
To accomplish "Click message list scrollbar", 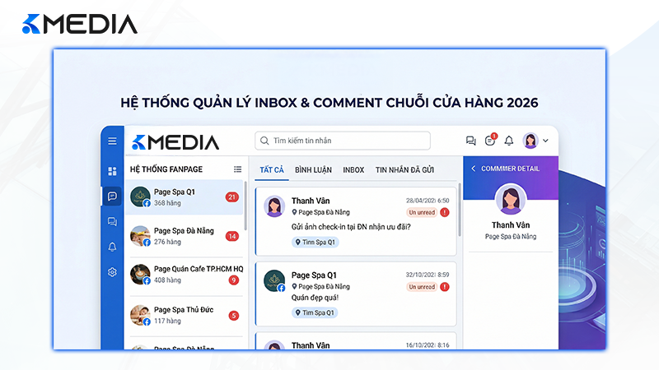I will [460, 210].
